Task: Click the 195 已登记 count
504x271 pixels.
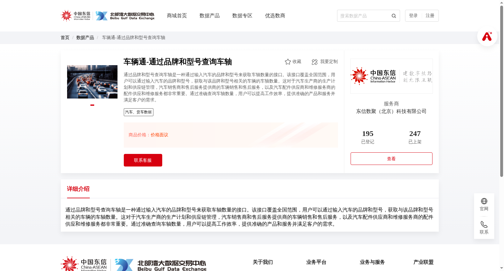Action: (x=368, y=137)
